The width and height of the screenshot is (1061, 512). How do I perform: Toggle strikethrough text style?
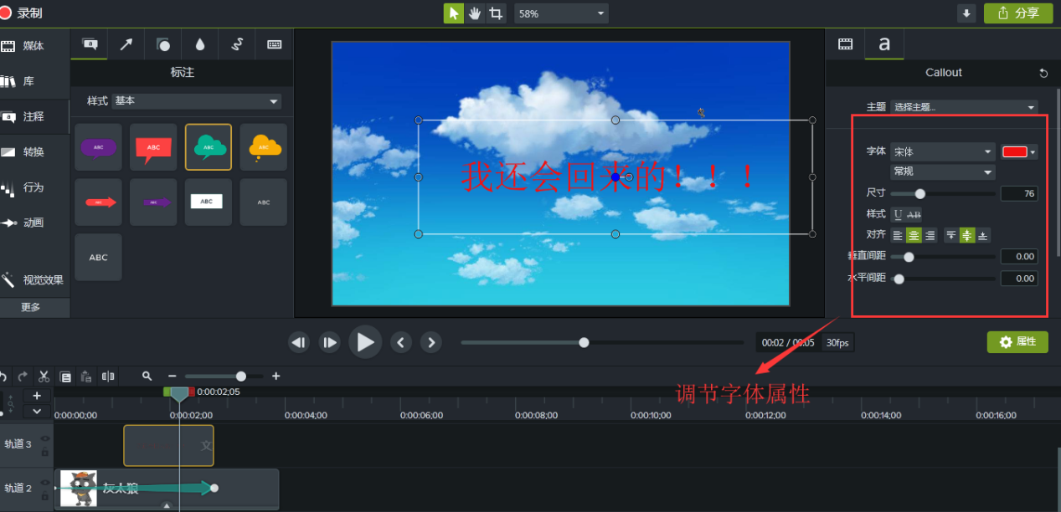tap(914, 214)
